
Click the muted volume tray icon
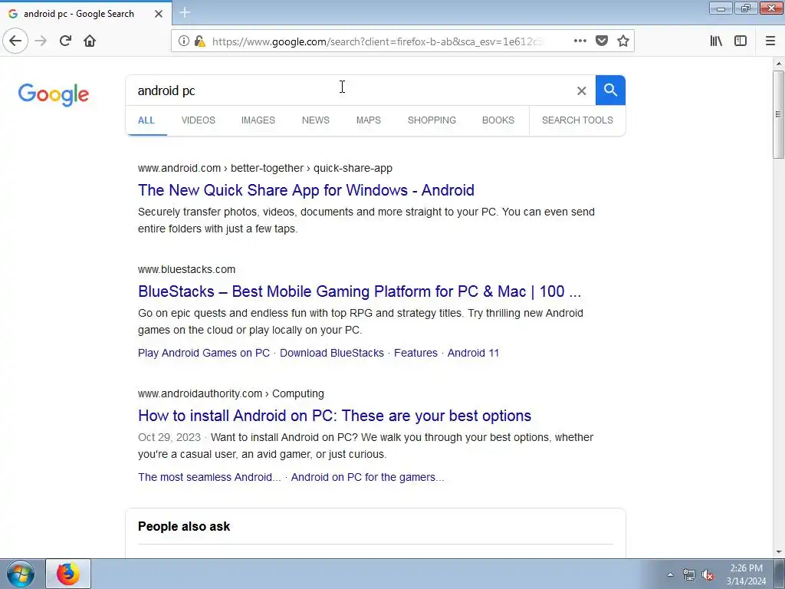pos(708,574)
